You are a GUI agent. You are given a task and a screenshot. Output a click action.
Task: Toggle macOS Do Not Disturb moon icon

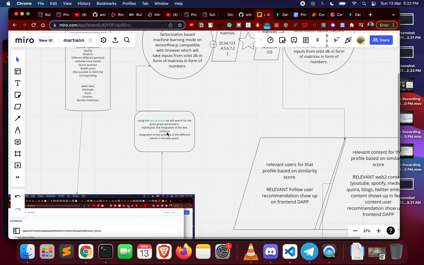332,4
